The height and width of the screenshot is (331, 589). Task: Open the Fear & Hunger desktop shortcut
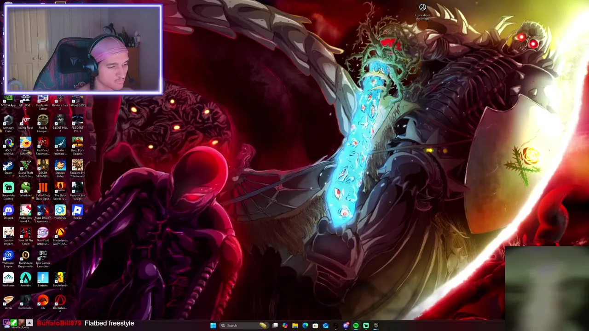[x=43, y=123]
